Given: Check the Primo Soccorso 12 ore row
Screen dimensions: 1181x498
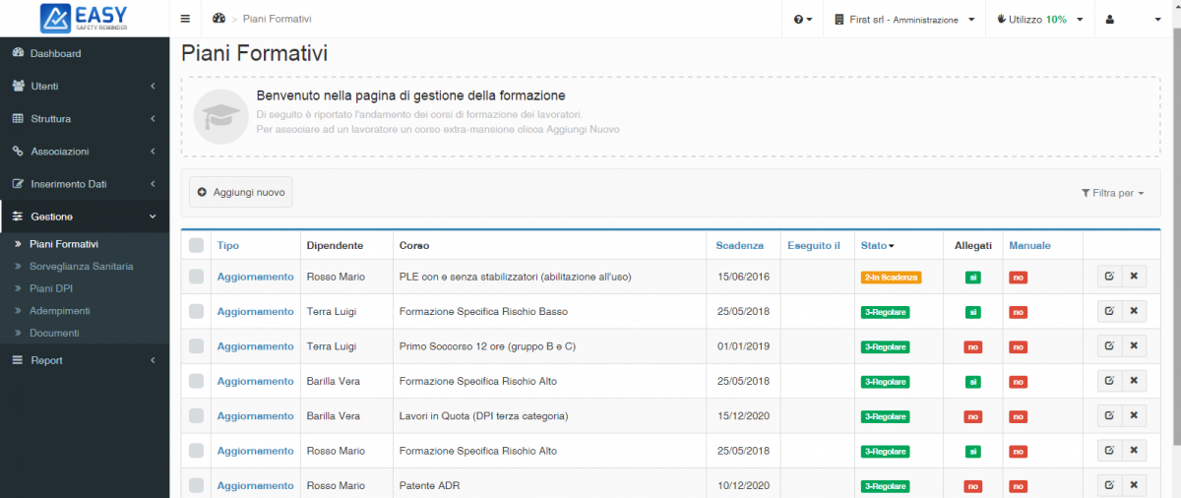Looking at the screenshot, I should click(x=196, y=346).
